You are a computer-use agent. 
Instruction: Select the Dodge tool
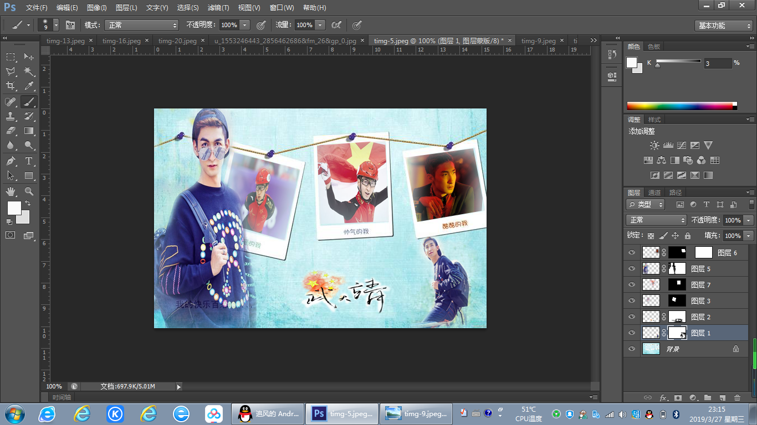pyautogui.click(x=29, y=146)
